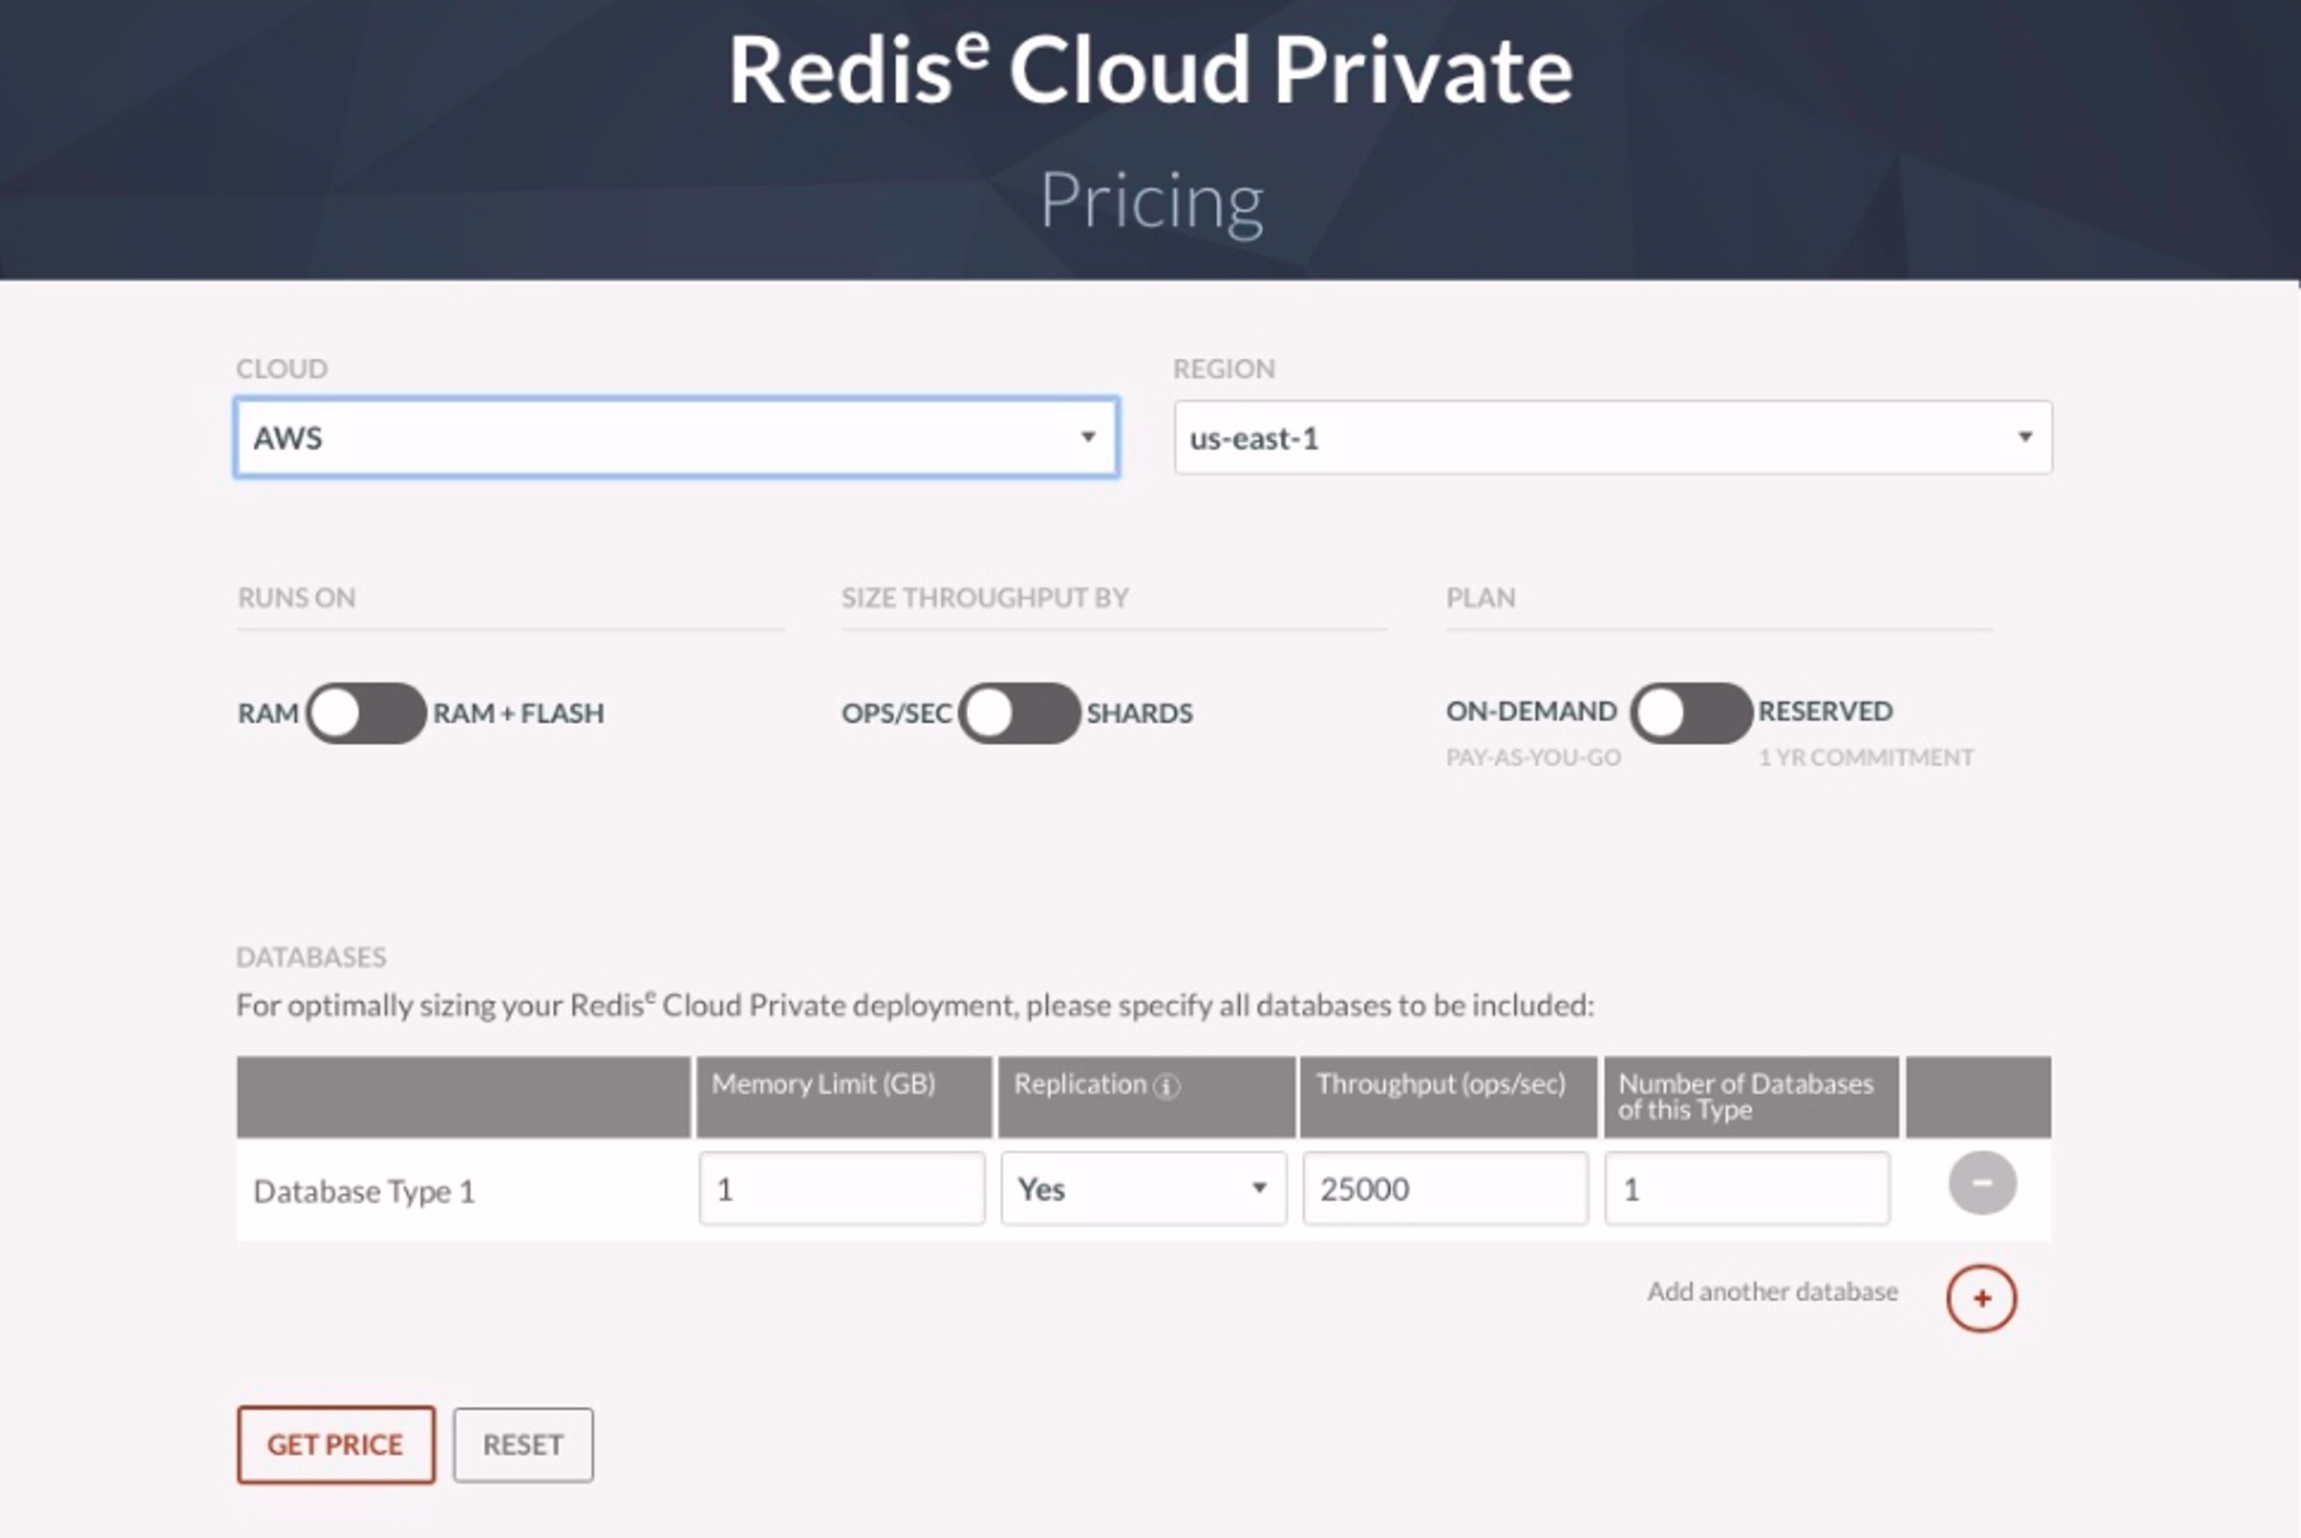This screenshot has width=2301, height=1538.
Task: Click the Throughput ops/sec field
Action: [x=1445, y=1189]
